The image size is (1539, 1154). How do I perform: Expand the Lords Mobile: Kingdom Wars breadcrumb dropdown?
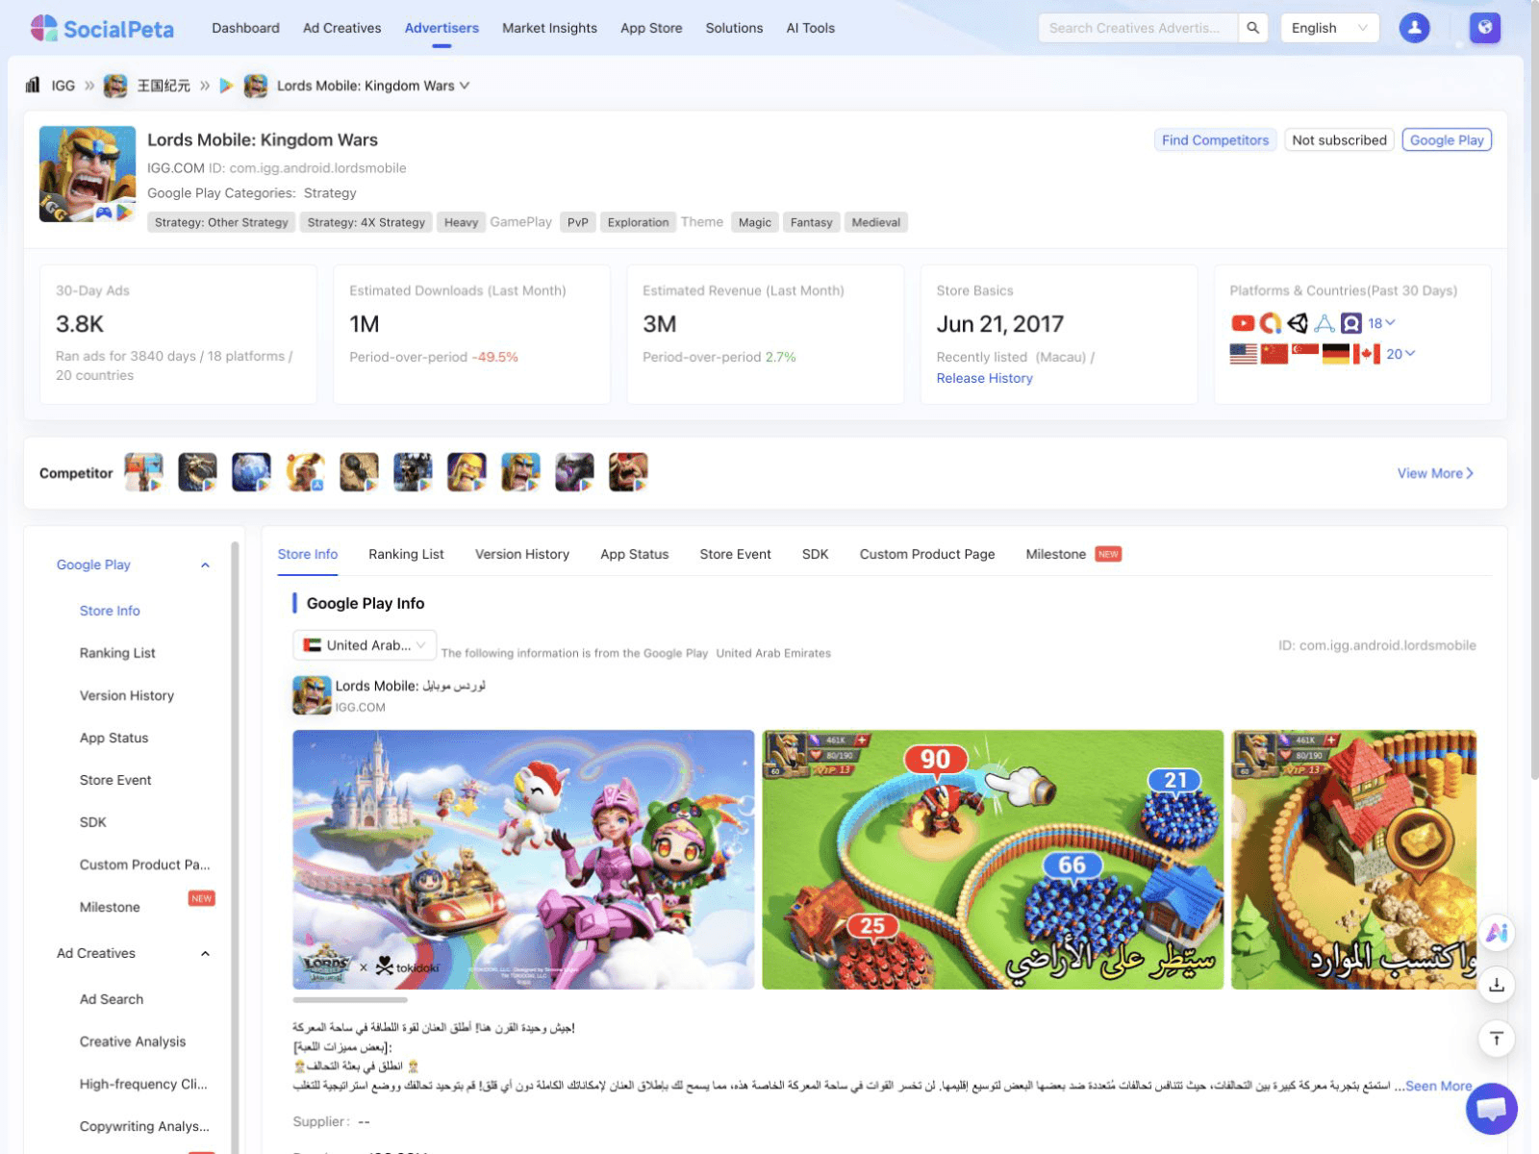(373, 86)
